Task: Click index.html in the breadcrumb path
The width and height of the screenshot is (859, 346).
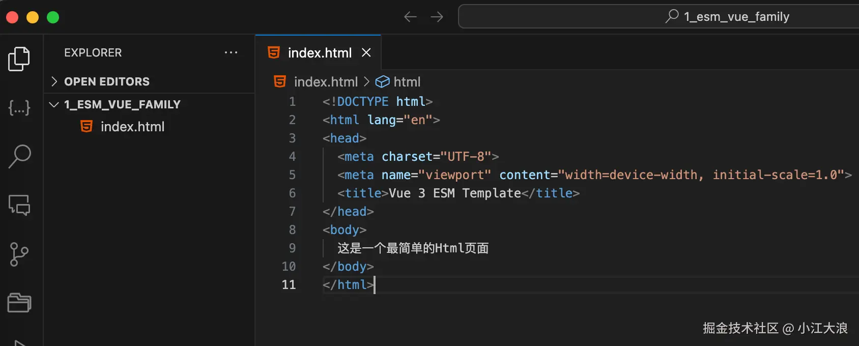Action: (326, 82)
